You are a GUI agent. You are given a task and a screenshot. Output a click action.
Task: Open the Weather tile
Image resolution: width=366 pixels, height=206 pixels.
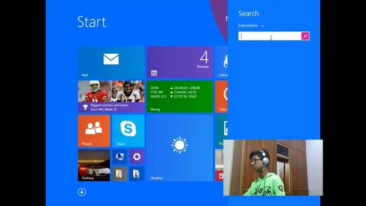180,148
